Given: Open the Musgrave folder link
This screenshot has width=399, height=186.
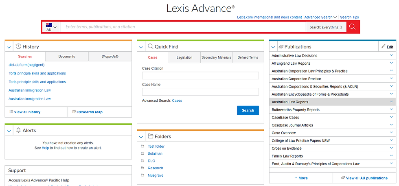Looking at the screenshot, I should [156, 175].
